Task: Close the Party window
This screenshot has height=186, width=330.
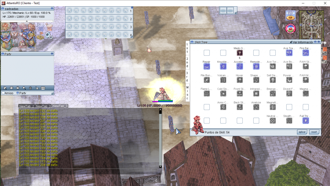Action: pyautogui.click(x=52, y=54)
